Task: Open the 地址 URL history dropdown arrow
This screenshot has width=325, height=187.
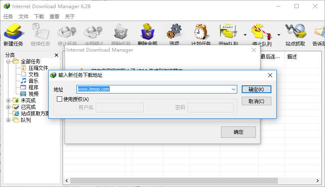Action: coord(234,89)
